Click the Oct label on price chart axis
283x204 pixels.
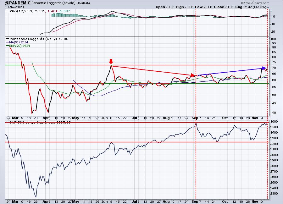pyautogui.click(x=225, y=118)
